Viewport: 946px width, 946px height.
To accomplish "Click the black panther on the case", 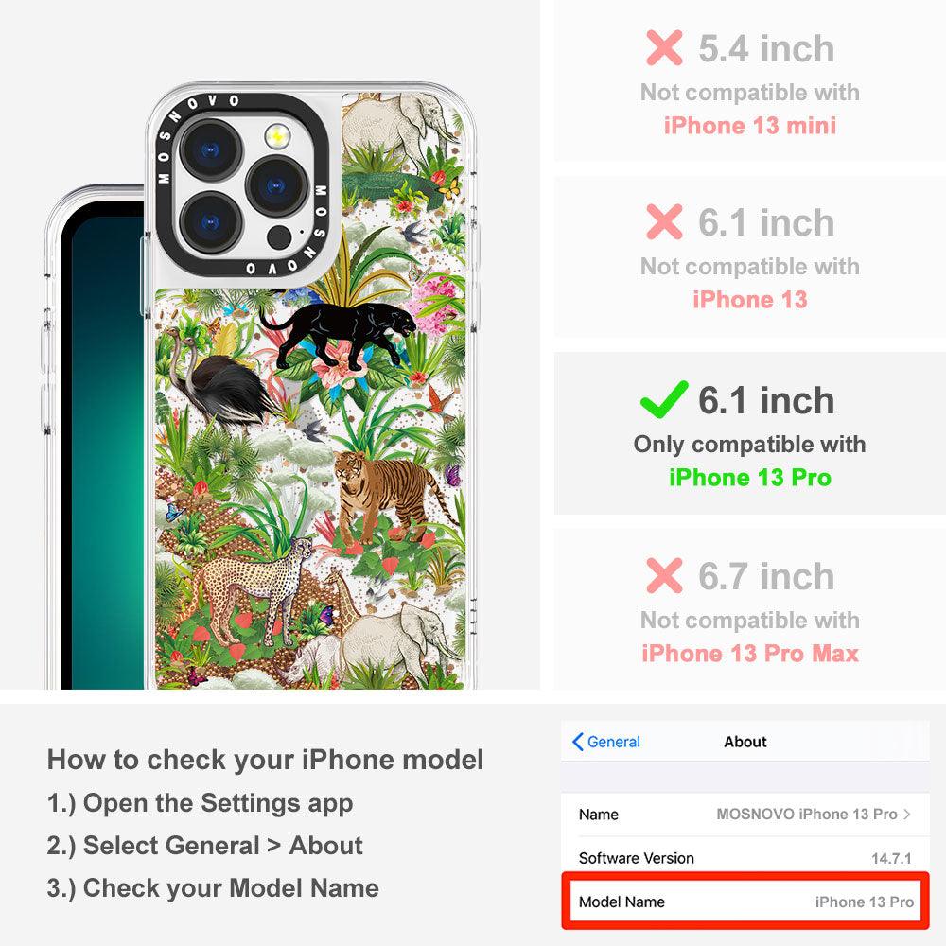I will [338, 334].
